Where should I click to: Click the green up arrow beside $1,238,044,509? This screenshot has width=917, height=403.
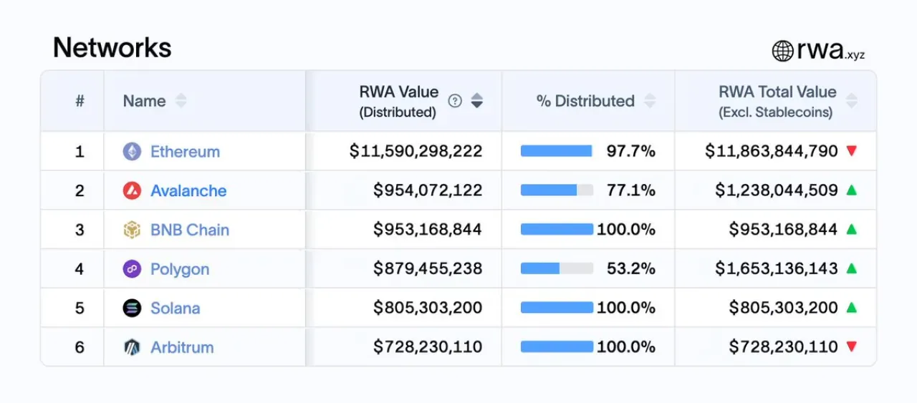tap(852, 190)
